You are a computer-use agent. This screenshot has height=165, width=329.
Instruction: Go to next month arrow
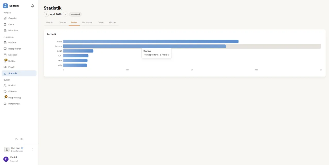click(65, 14)
